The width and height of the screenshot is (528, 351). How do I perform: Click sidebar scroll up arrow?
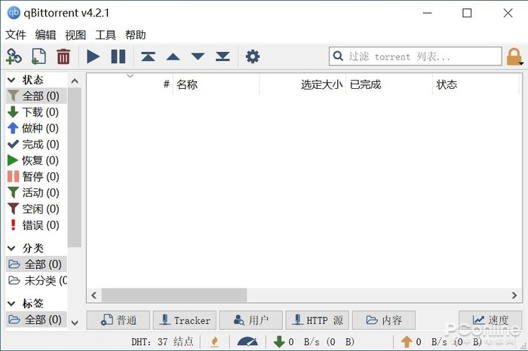point(75,81)
